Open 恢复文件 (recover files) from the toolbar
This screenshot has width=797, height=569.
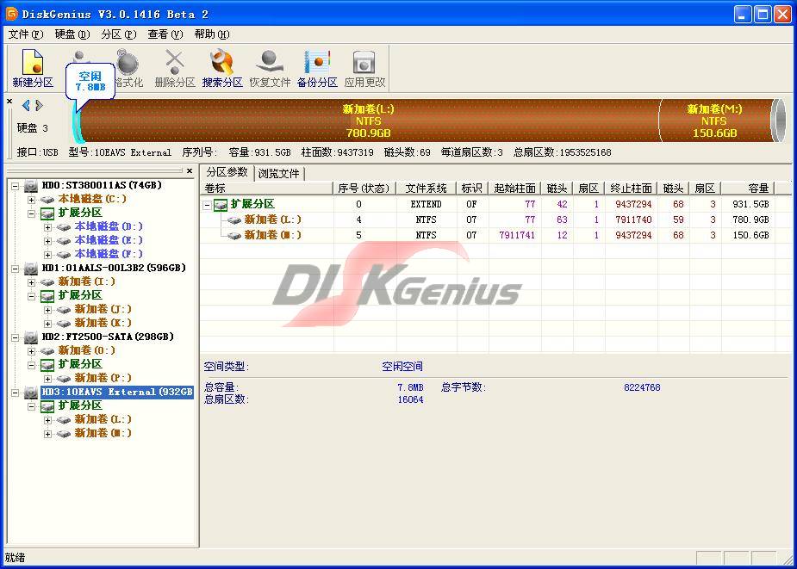pyautogui.click(x=270, y=68)
